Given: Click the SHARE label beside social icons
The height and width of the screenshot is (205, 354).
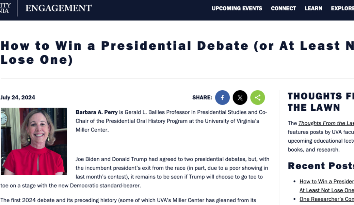Looking at the screenshot, I should click(x=202, y=98).
